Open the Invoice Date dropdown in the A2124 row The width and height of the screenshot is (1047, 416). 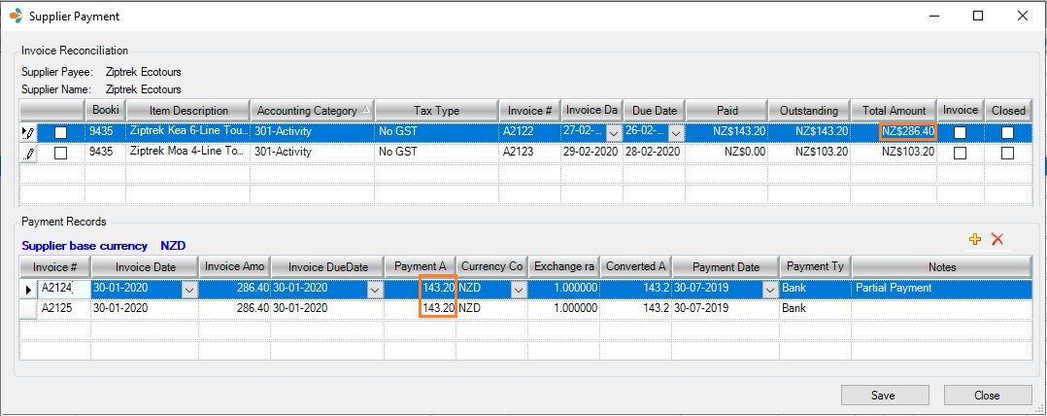pyautogui.click(x=188, y=289)
